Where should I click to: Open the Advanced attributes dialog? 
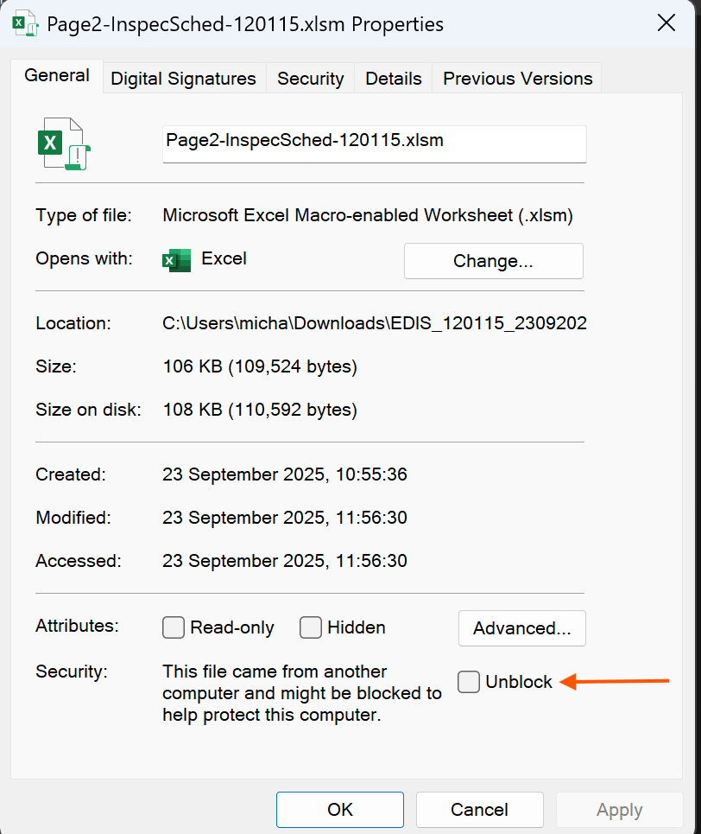pos(521,627)
